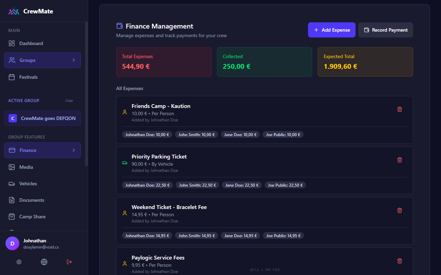Click the Add Expense button
The image size is (441, 275).
pyautogui.click(x=332, y=30)
